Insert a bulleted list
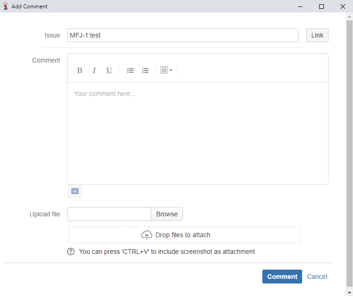This screenshot has height=296, width=353. (130, 70)
